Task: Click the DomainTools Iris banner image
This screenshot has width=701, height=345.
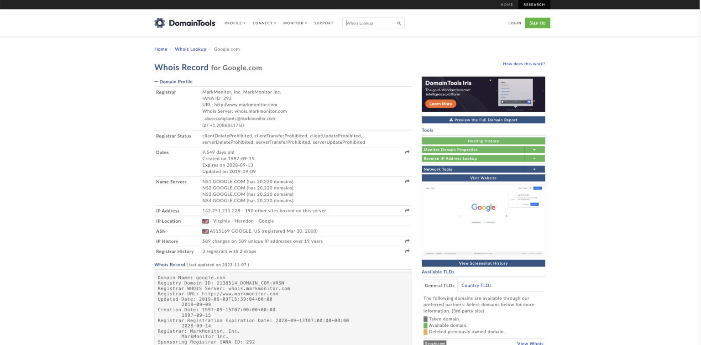Action: (483, 94)
